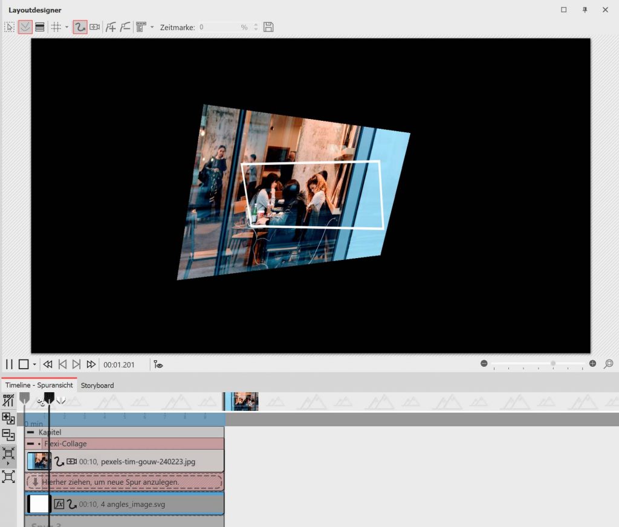Save using the floppy disk icon
Screen dimensions: 619x527
pyautogui.click(x=269, y=27)
